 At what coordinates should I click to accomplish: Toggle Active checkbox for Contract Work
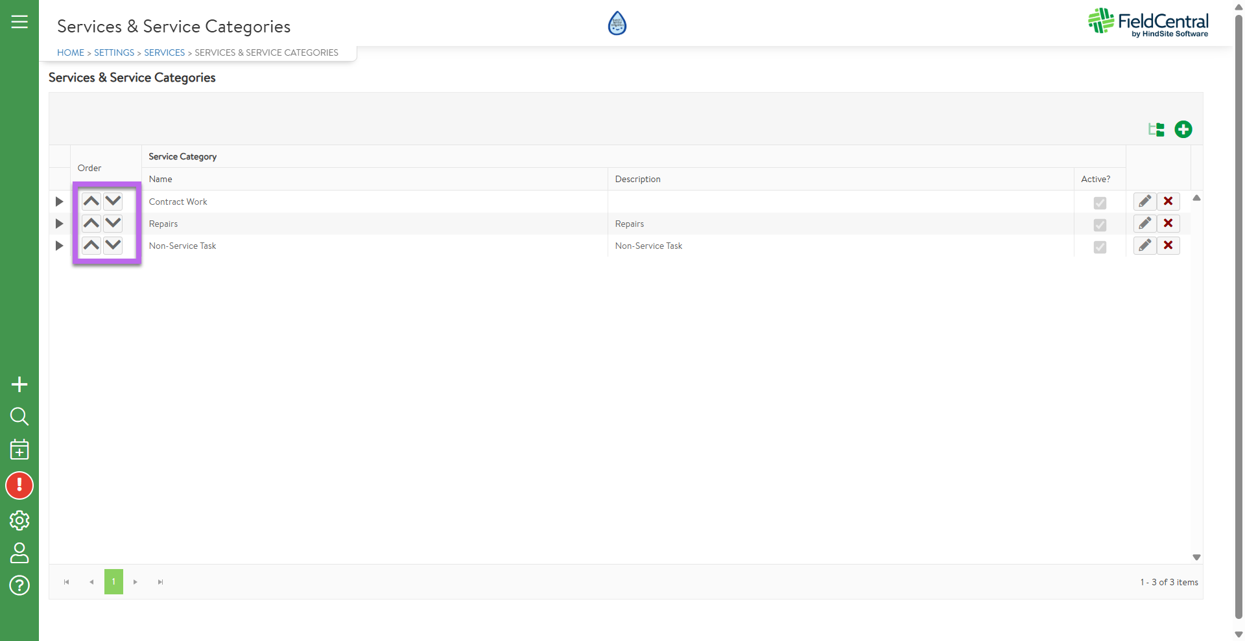(x=1100, y=203)
